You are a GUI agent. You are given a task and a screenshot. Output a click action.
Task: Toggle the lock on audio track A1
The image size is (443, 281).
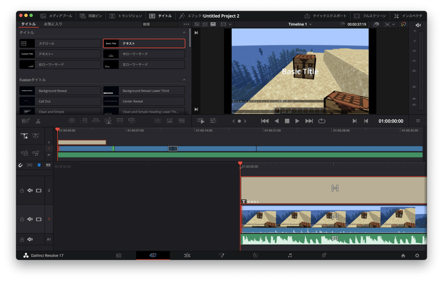pyautogui.click(x=21, y=239)
